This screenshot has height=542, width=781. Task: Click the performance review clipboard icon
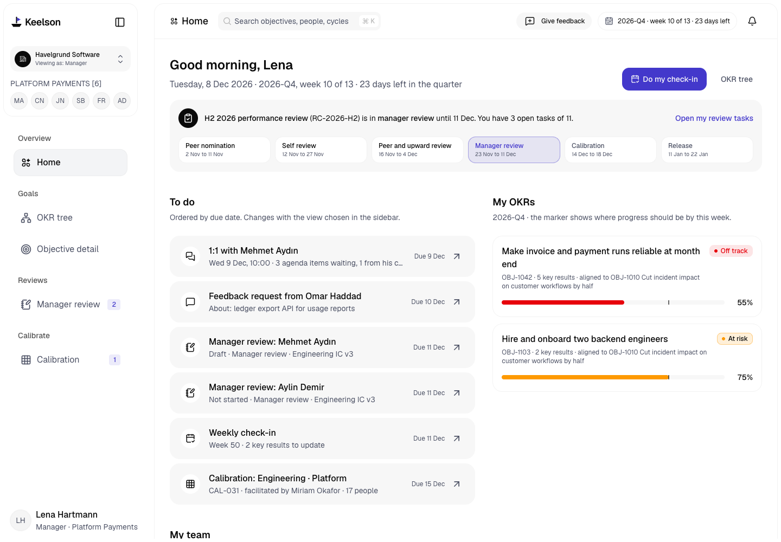click(188, 118)
